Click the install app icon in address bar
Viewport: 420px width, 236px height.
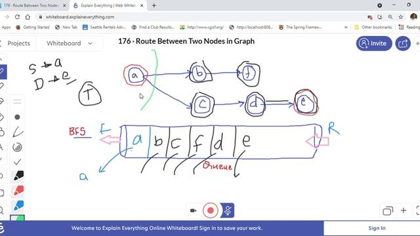[380, 17]
